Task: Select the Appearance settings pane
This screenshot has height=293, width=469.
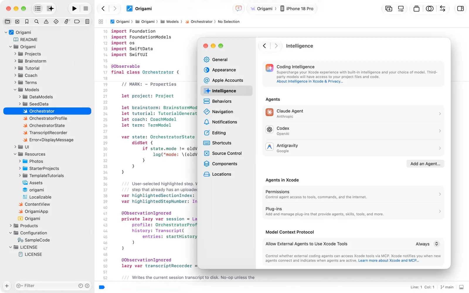Action: pyautogui.click(x=226, y=70)
